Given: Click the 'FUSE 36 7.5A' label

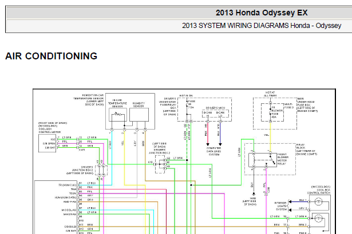Looking at the screenshot, I should click(x=192, y=104).
